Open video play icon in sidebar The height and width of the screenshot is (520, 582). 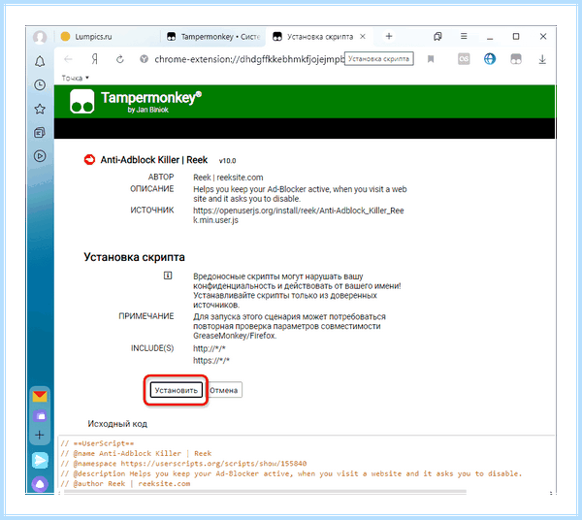click(40, 156)
